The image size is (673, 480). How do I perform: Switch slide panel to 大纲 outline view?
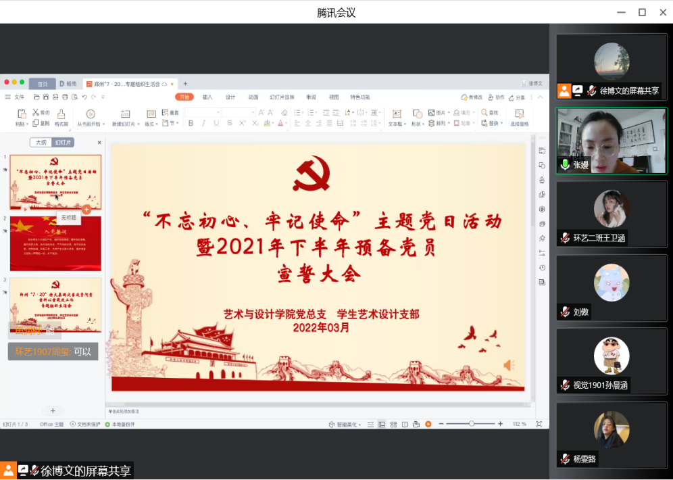pyautogui.click(x=41, y=143)
